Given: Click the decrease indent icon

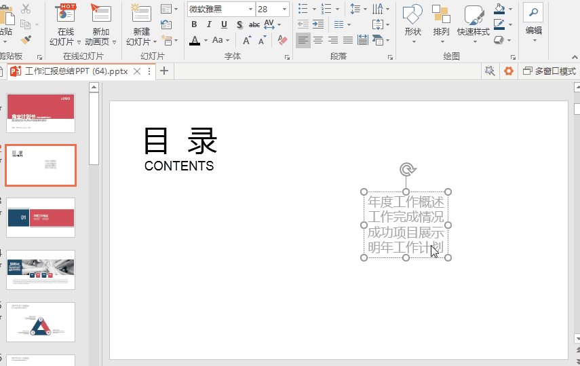Looking at the screenshot, I should (x=303, y=24).
